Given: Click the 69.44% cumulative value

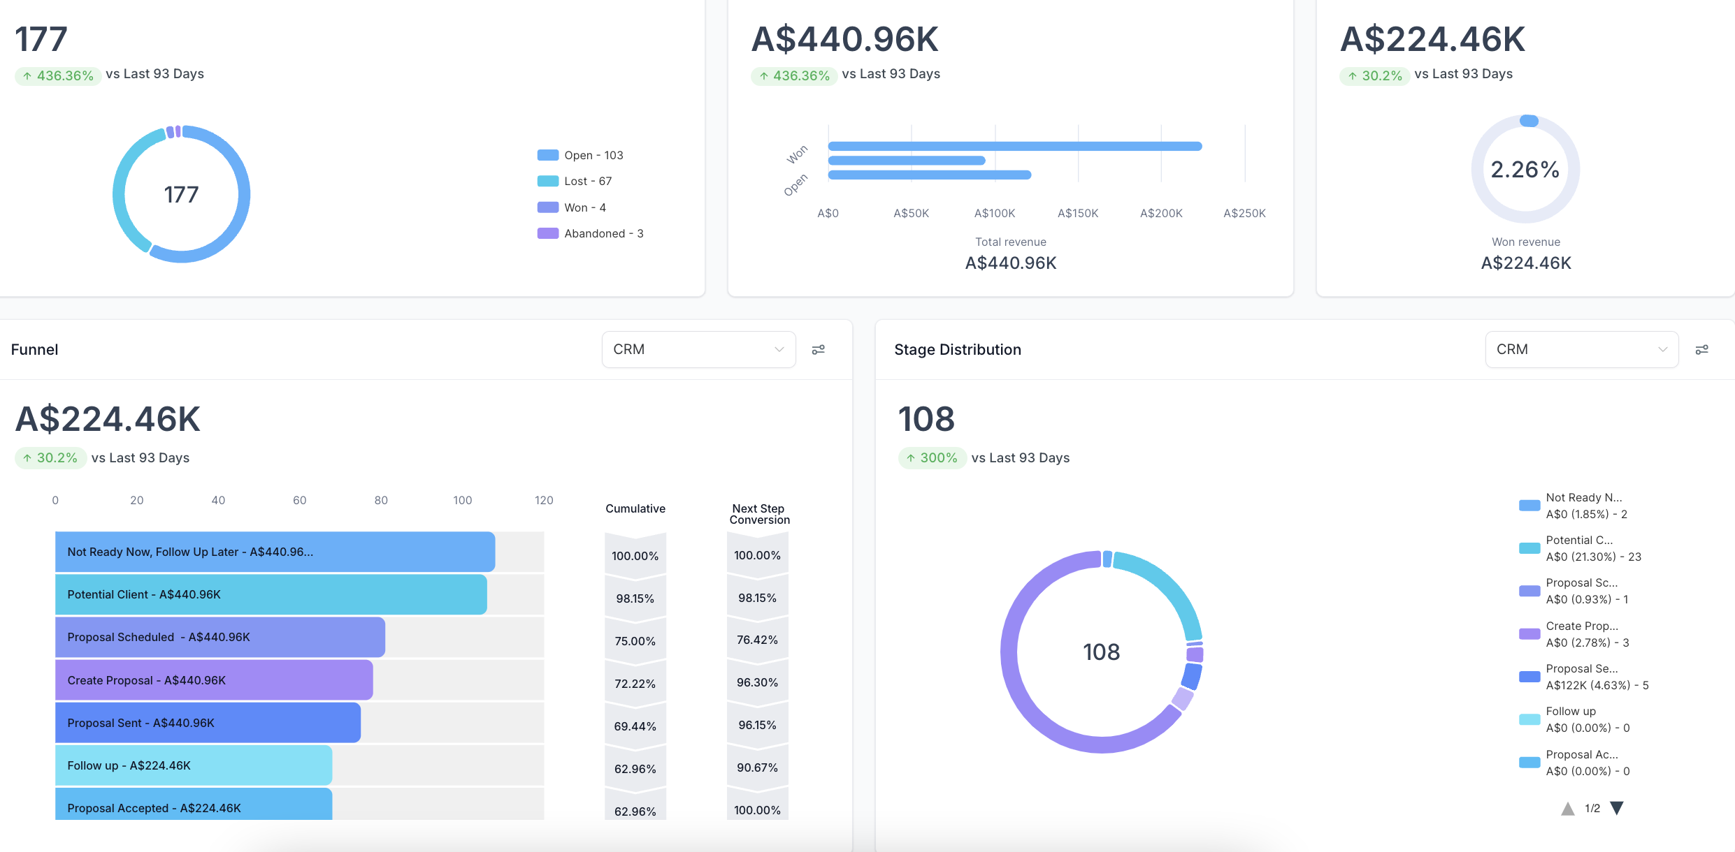Looking at the screenshot, I should [x=635, y=726].
